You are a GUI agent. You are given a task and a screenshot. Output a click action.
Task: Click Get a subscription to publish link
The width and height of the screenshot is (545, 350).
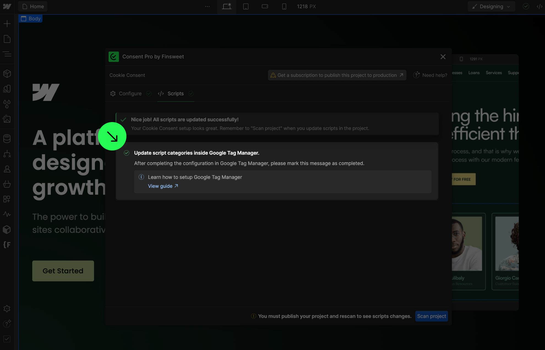pos(337,75)
